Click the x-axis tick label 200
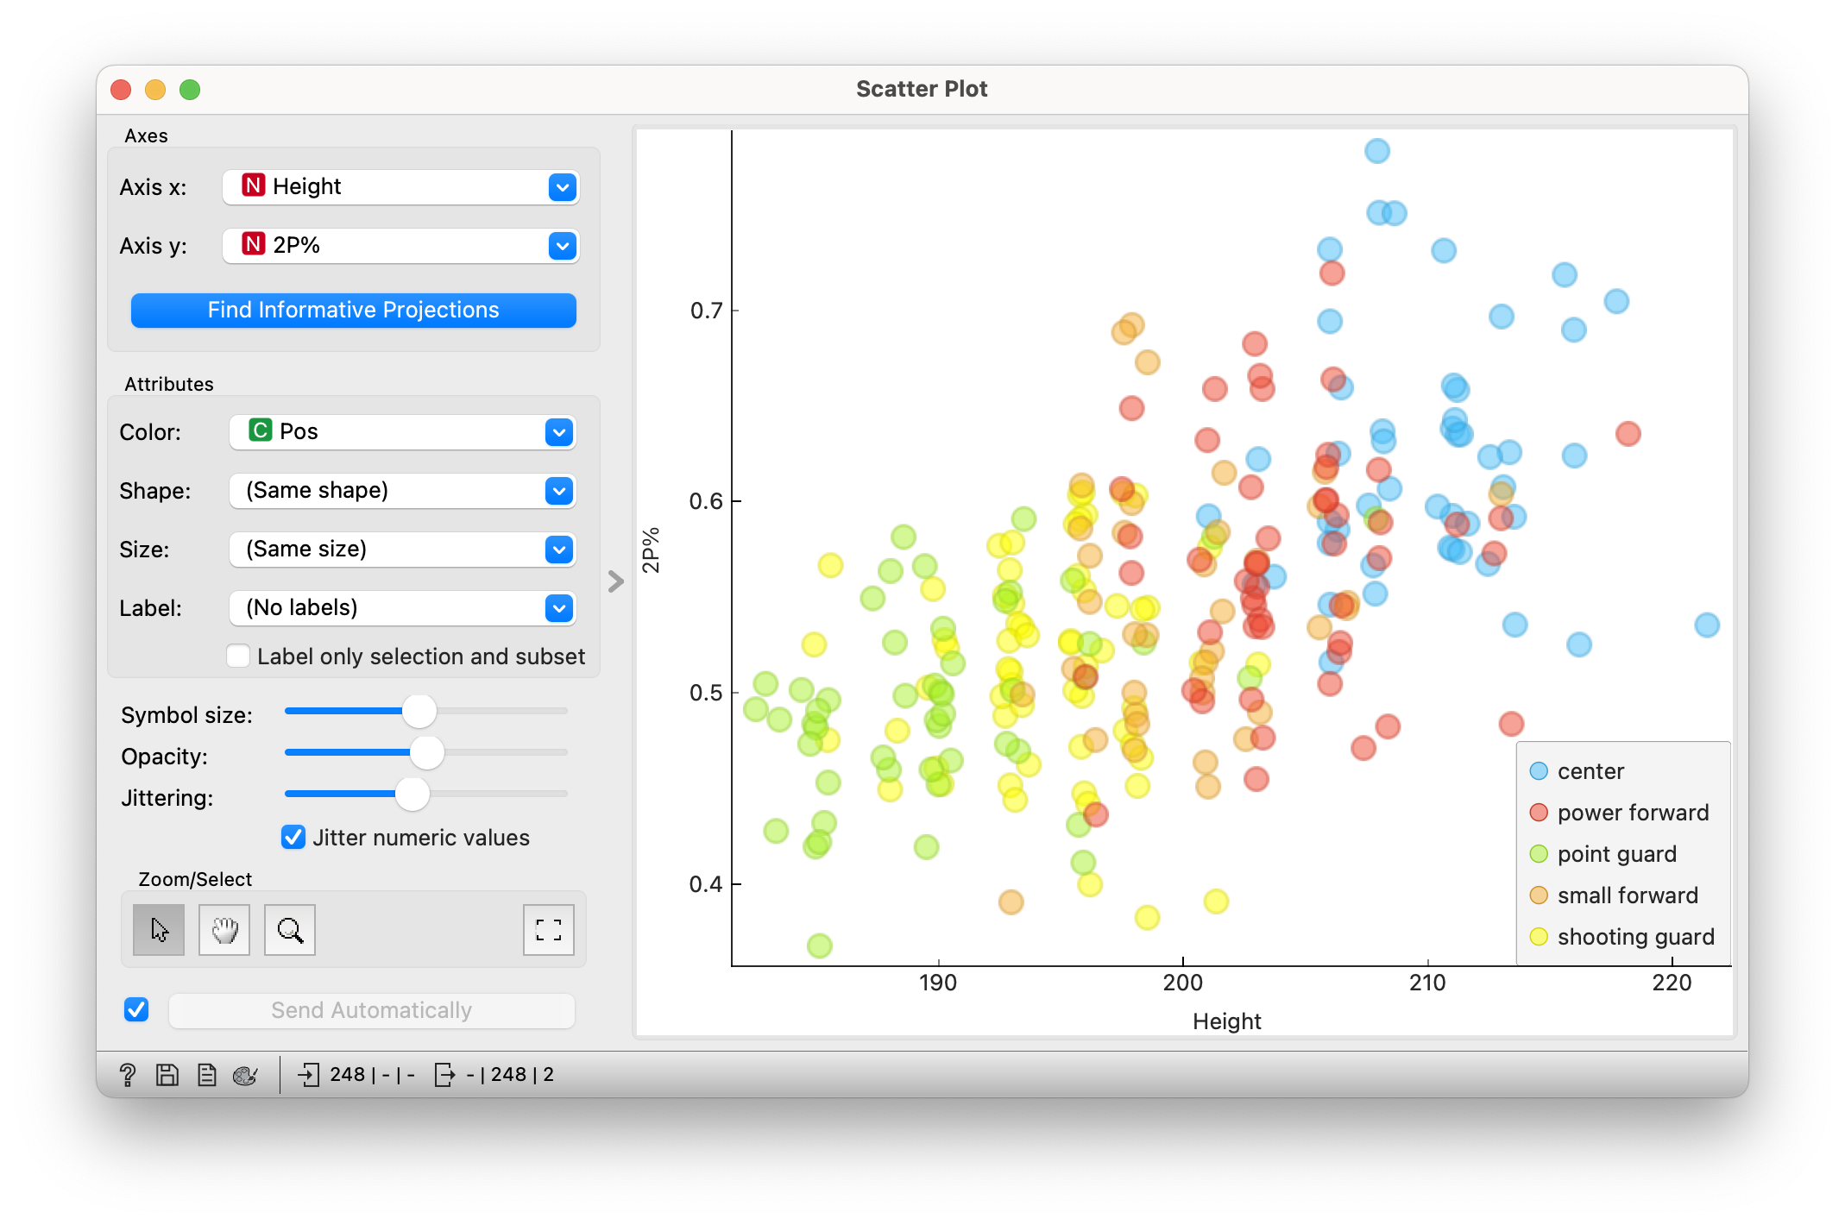Image resolution: width=1845 pixels, height=1225 pixels. click(1182, 983)
